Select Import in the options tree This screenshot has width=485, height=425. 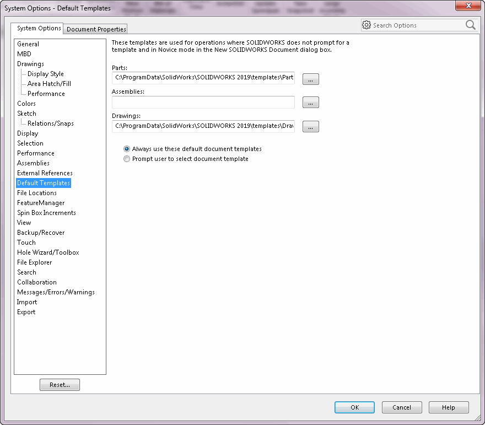pos(27,302)
